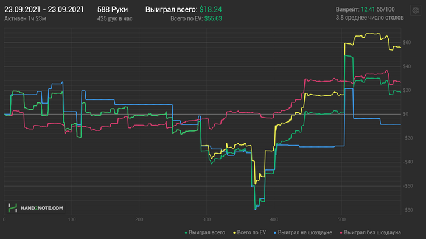Toggle the 'Выиграл без шоудауна' pink legend entry
This screenshot has height=239, width=426.
tap(370, 232)
